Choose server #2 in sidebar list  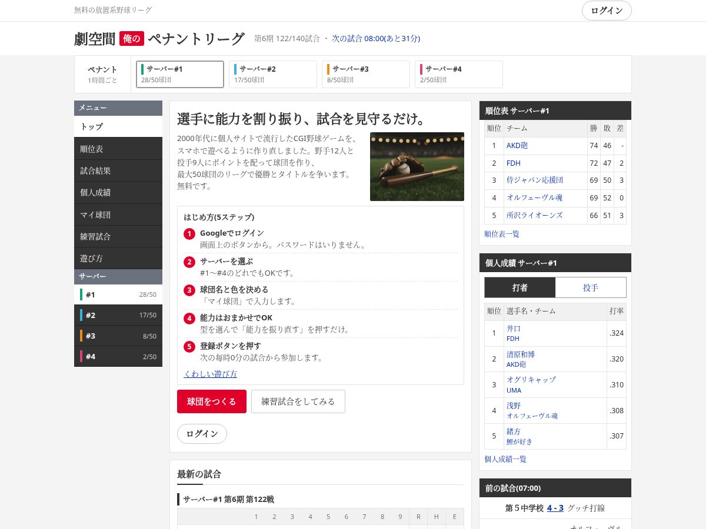(x=118, y=315)
